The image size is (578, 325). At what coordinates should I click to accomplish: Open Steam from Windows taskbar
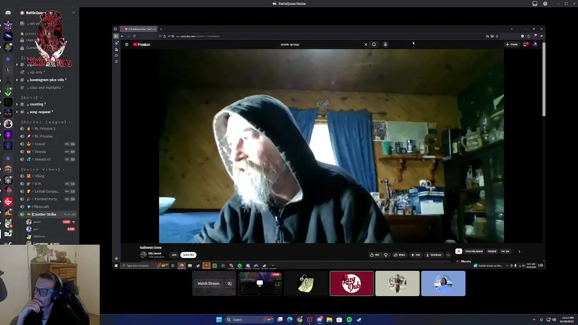click(359, 320)
